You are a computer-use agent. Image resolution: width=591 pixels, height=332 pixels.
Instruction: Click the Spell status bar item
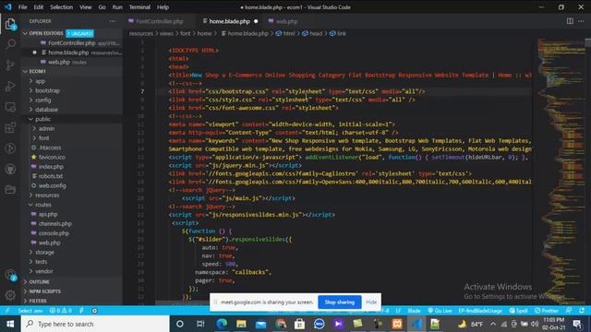pyautogui.click(x=519, y=311)
